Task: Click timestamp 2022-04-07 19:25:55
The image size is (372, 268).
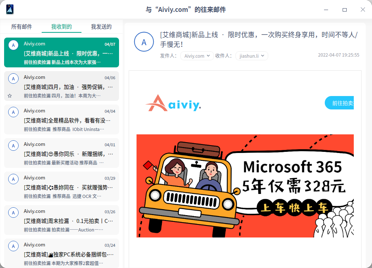Action: click(339, 55)
